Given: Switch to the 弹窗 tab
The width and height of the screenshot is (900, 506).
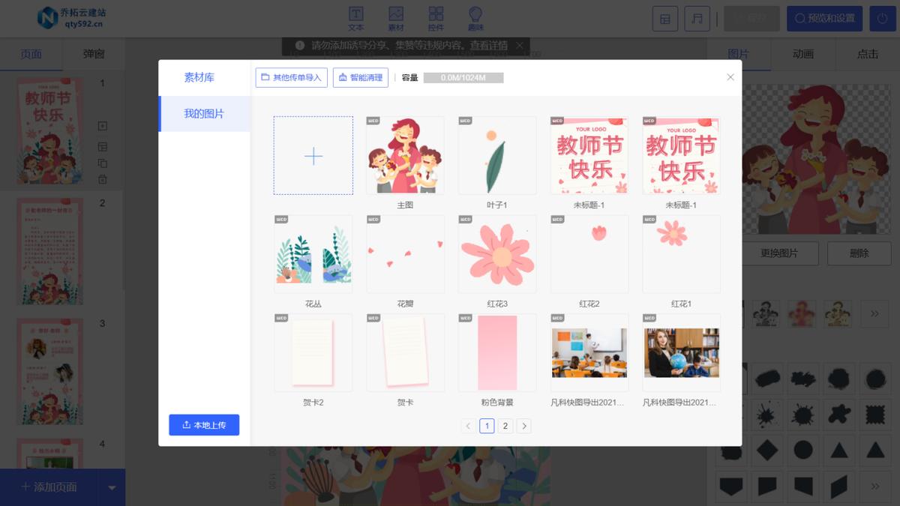Looking at the screenshot, I should coord(93,55).
